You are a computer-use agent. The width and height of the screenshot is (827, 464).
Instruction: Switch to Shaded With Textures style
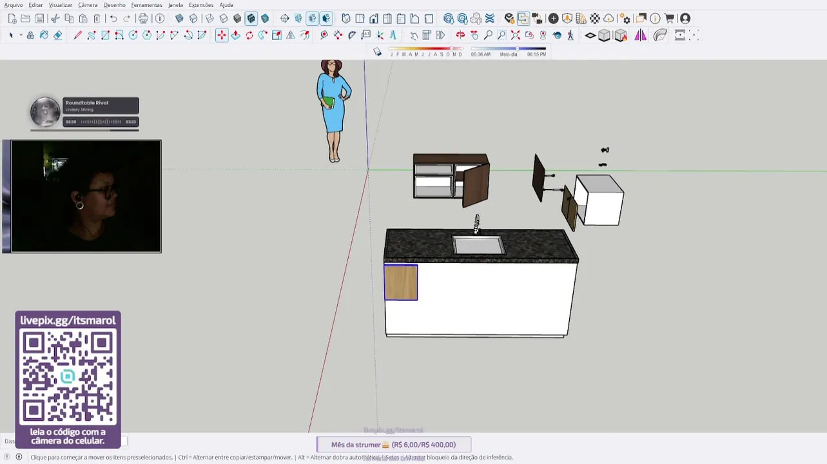(x=251, y=19)
